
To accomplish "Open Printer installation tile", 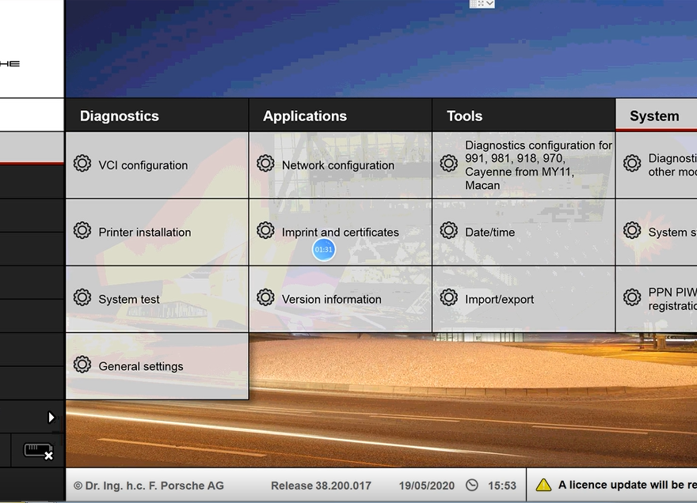I will [x=157, y=233].
